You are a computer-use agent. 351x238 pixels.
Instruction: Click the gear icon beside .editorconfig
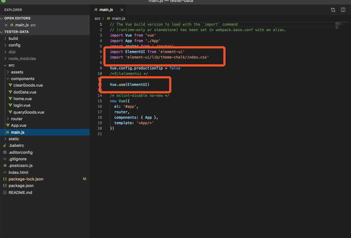5,152
